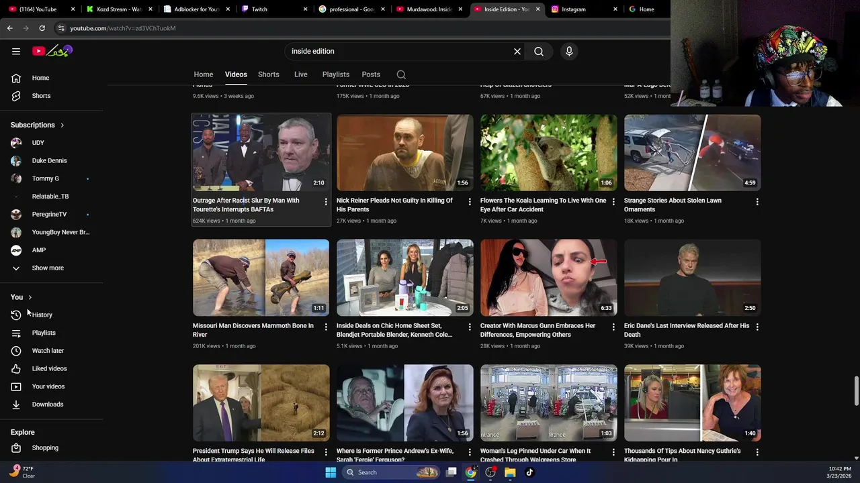Click the Windows taskbar Search box
The image size is (860, 483).
click(392, 472)
